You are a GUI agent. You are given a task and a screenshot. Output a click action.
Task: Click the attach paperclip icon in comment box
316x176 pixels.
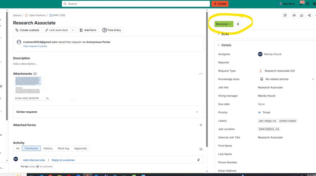pos(199,160)
